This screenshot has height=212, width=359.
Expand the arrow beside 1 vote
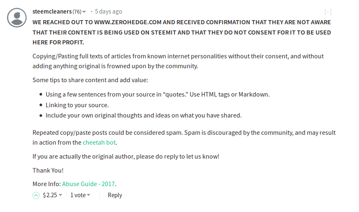[88, 195]
